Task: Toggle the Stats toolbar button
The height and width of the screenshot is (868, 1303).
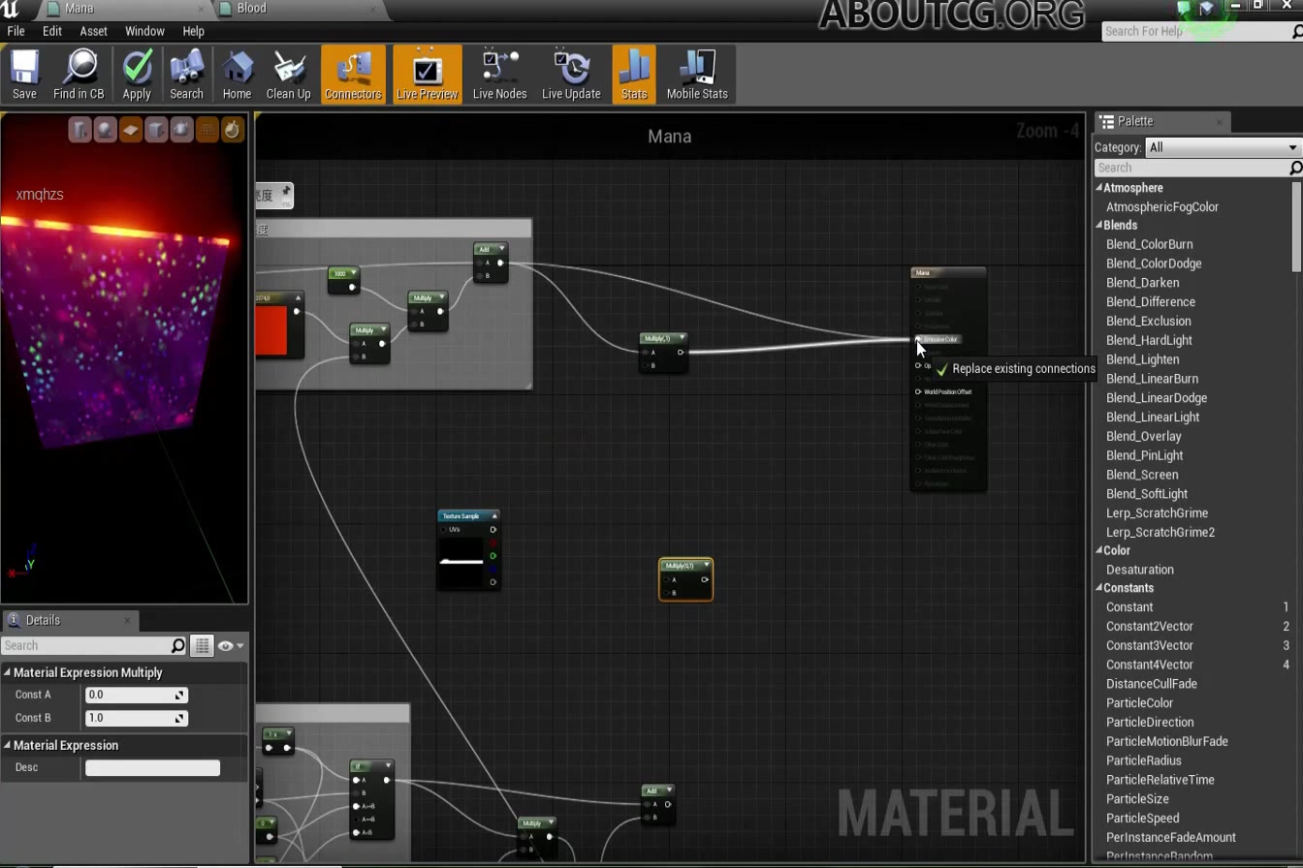Action: coord(634,75)
